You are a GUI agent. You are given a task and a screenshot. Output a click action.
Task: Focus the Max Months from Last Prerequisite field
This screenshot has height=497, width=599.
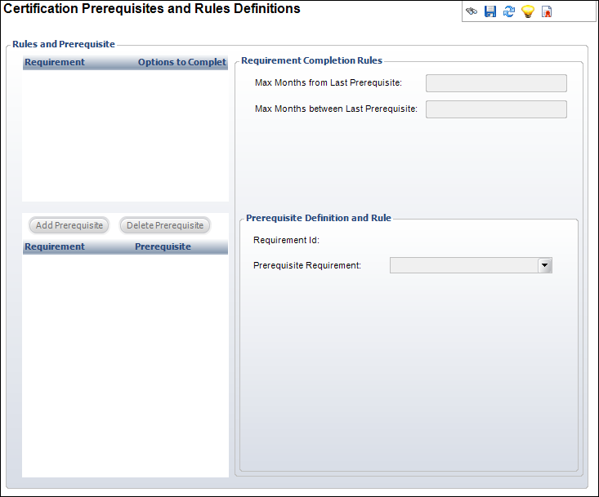496,83
